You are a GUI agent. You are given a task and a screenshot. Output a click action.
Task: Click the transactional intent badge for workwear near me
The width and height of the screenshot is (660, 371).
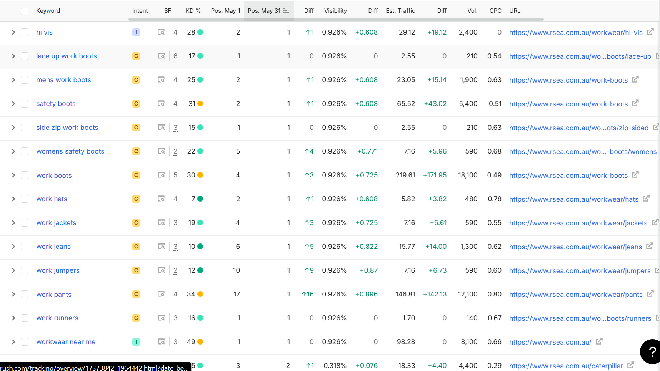click(x=136, y=342)
